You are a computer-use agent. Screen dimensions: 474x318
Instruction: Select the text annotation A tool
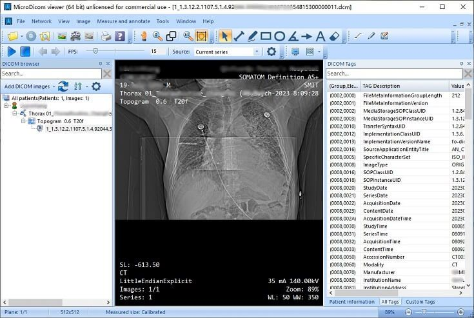tap(321, 36)
